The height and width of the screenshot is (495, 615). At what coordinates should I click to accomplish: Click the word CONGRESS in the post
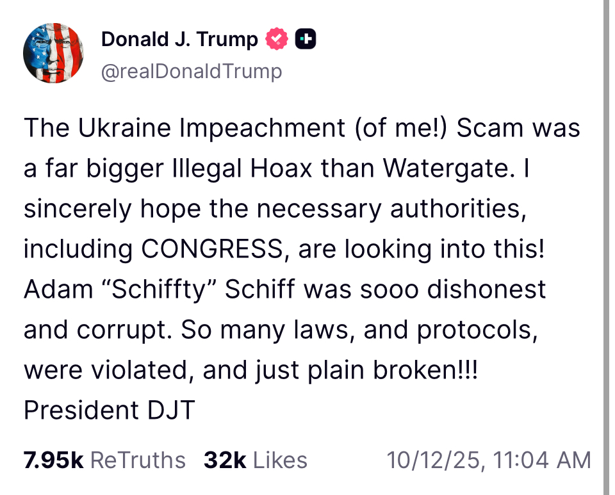pyautogui.click(x=211, y=249)
